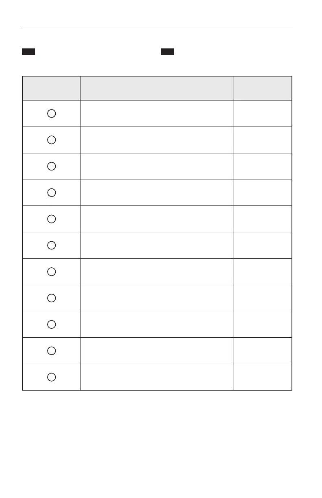Viewport: 322px width, 498px height.
Task: Select the circle in the ninth row
Action: (51, 324)
